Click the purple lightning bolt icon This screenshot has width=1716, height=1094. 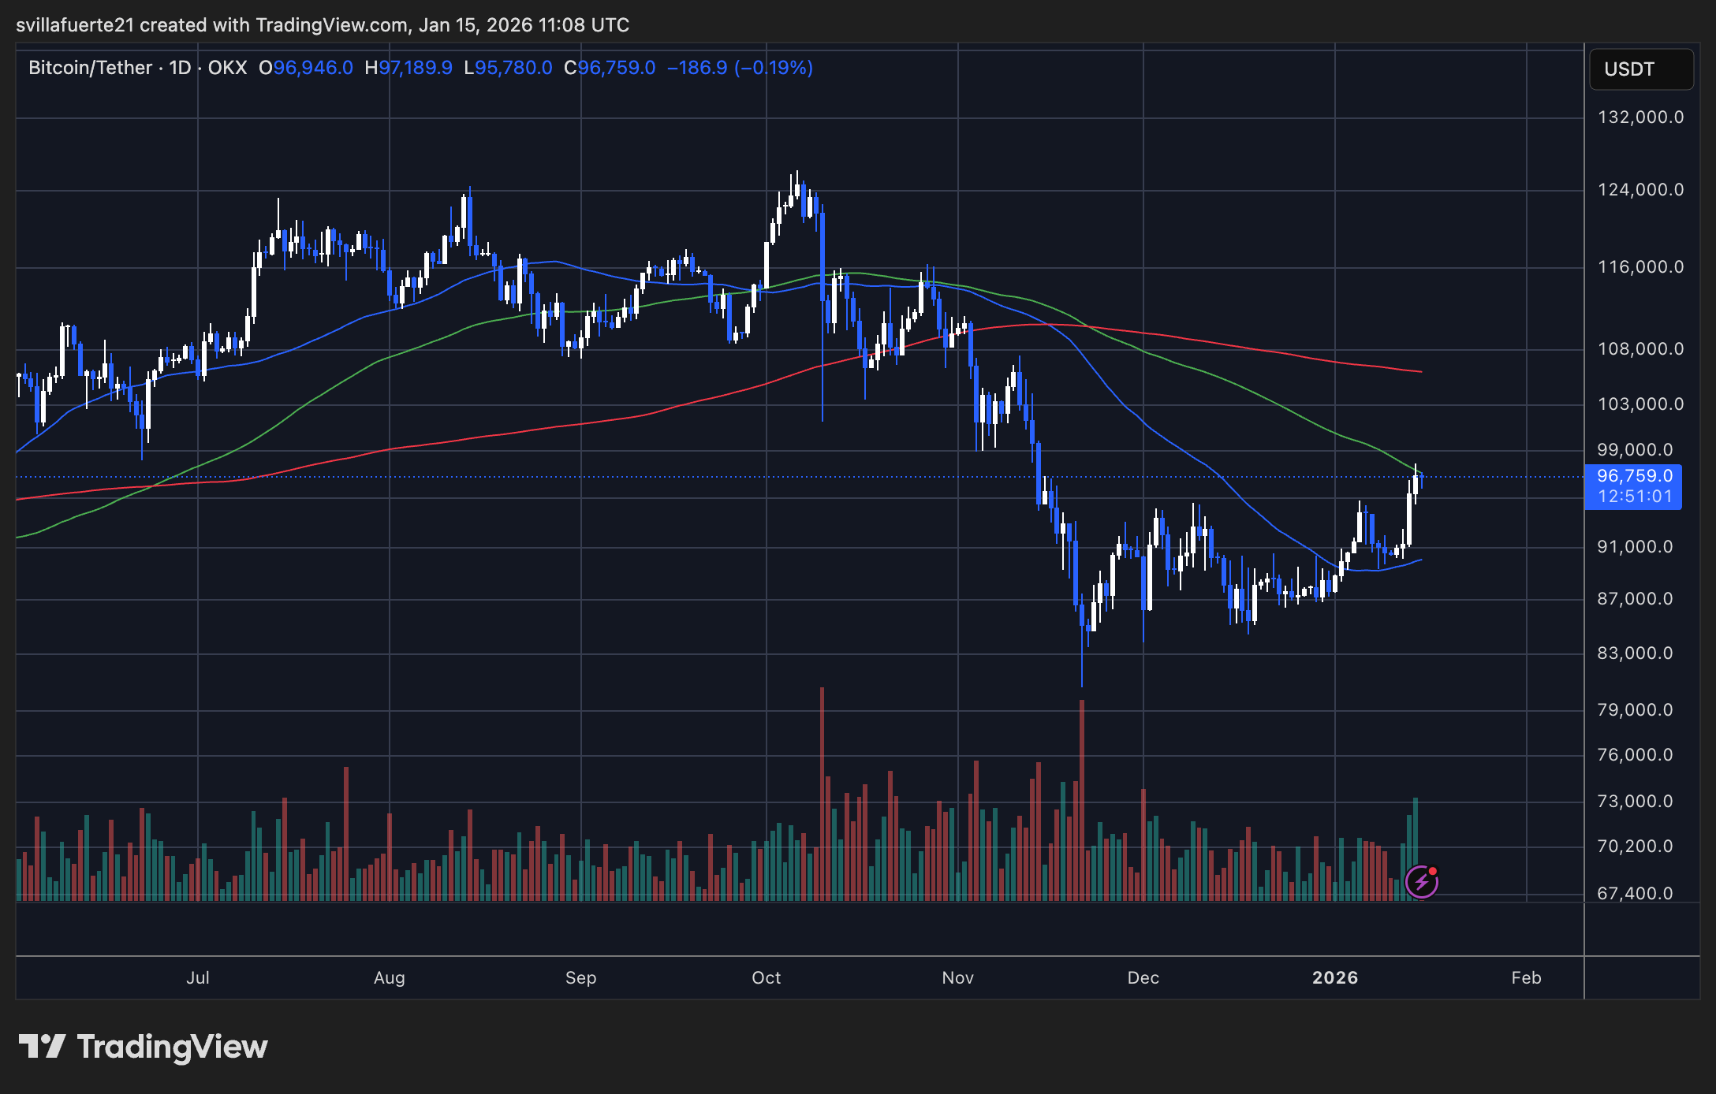point(1421,882)
